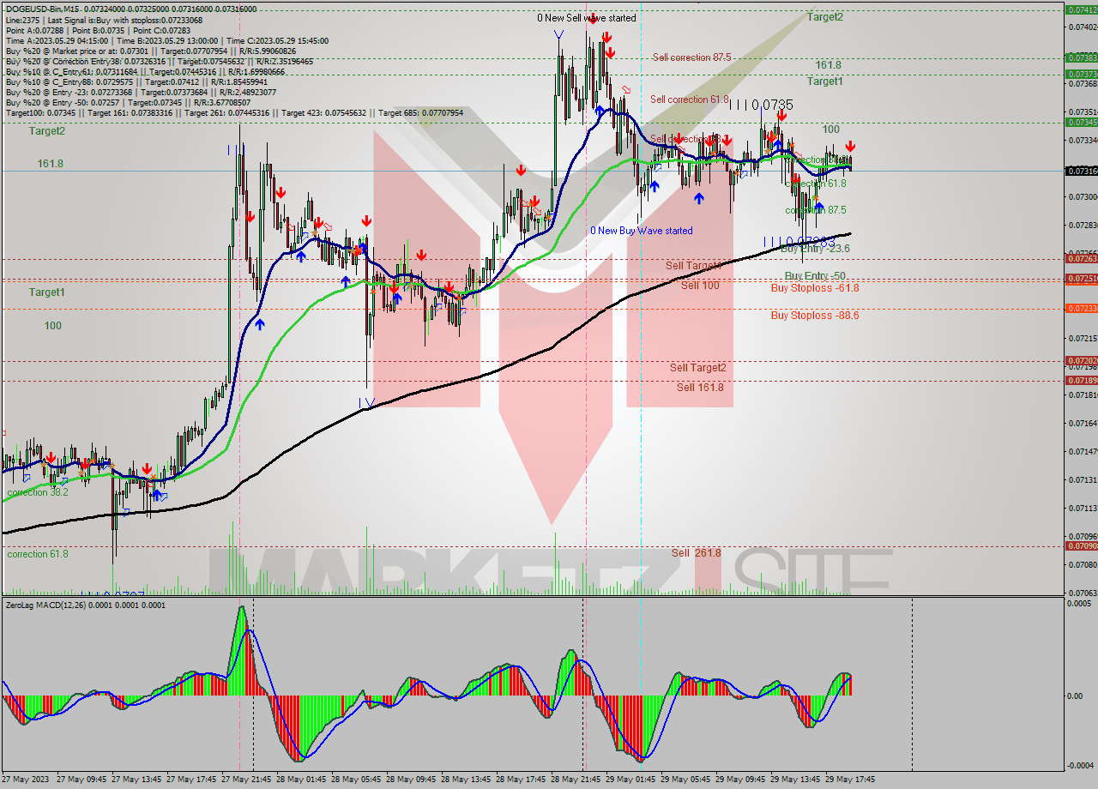Select the '28 May 01:45' time label
The image size is (1098, 789).
click(301, 780)
